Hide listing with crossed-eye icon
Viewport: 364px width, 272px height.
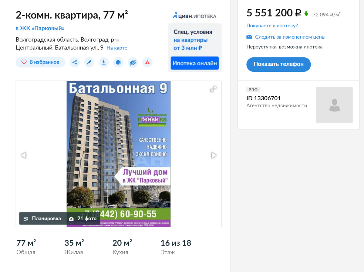(133, 62)
